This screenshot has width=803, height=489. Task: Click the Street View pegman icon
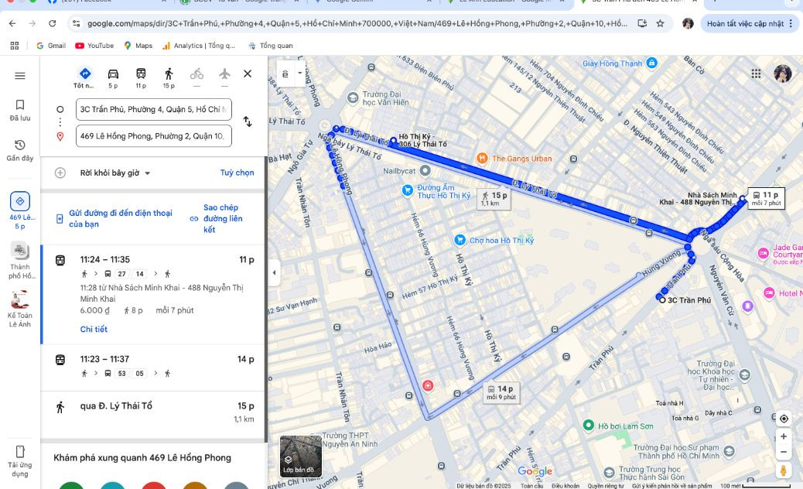[784, 470]
